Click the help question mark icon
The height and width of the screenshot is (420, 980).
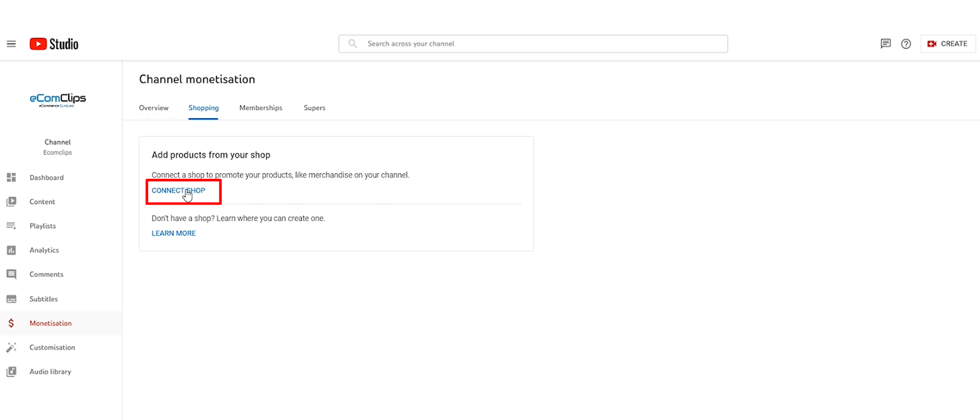pyautogui.click(x=906, y=44)
